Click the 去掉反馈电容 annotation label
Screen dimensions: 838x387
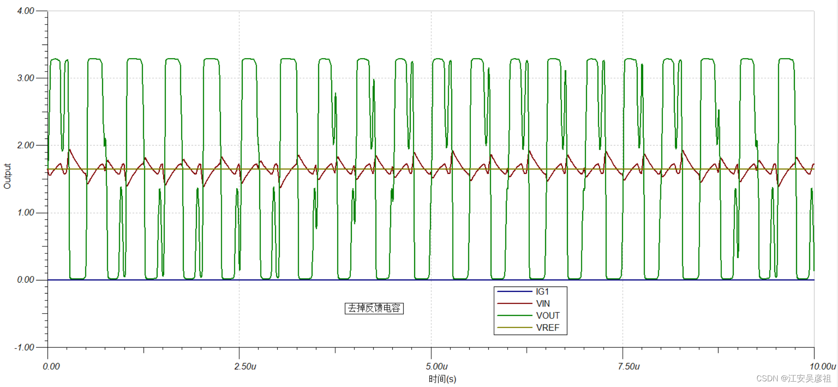374,308
